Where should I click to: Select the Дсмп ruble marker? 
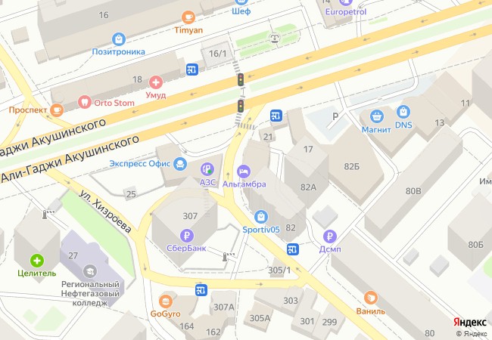[330, 236]
